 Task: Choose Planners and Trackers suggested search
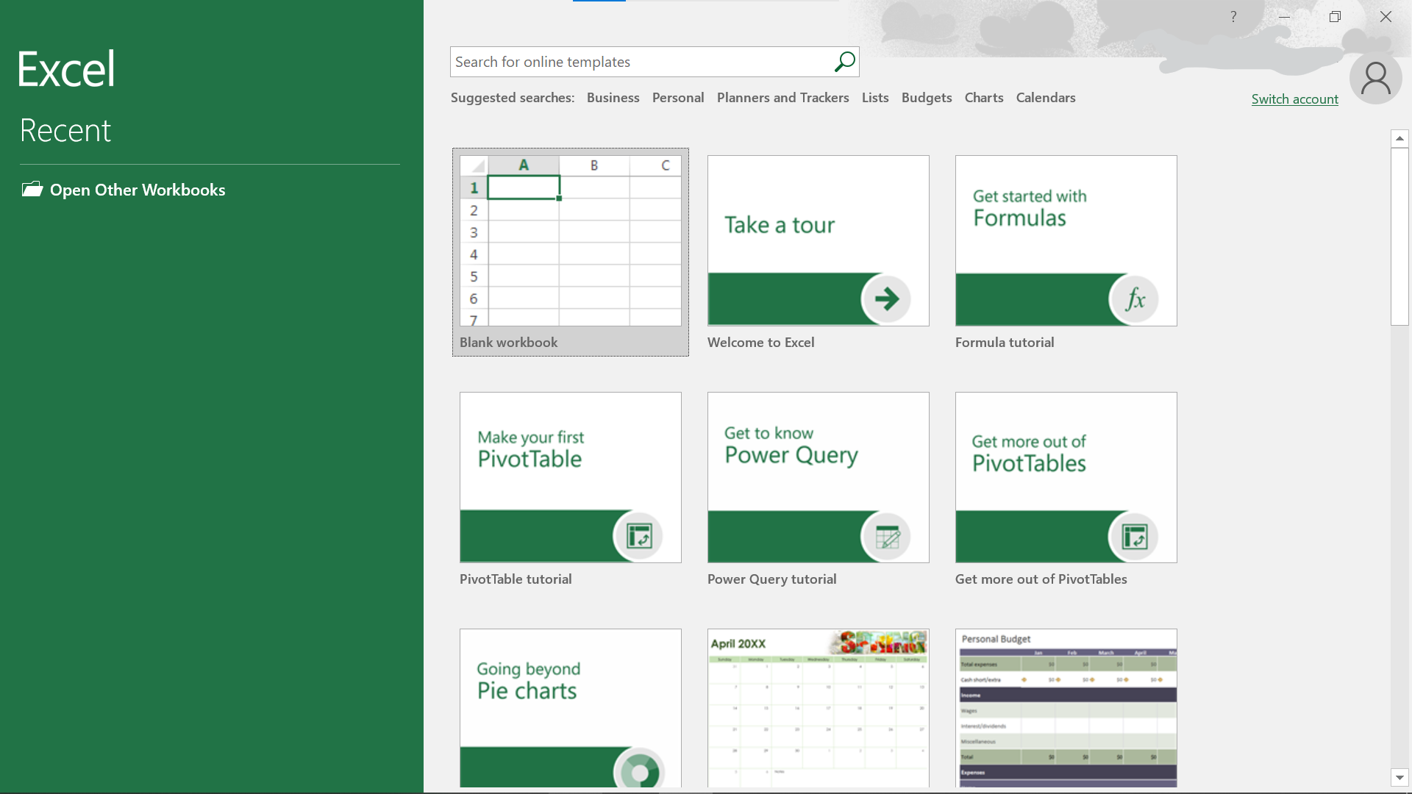tap(782, 98)
